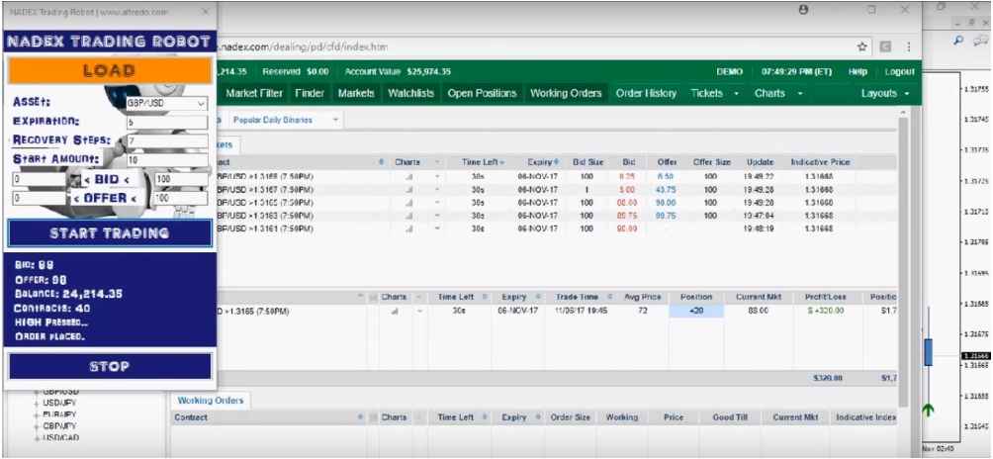Bookmark this page with the star icon

pos(861,46)
